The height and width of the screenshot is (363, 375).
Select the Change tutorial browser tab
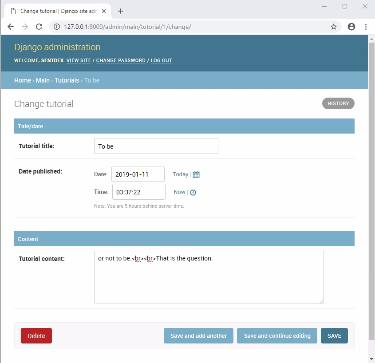click(58, 11)
